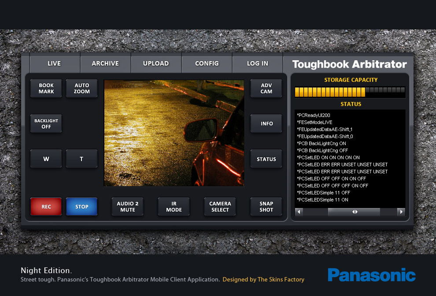The height and width of the screenshot is (296, 436).
Task: Toggle the BACKLIGHT OFF button
Action: 46,124
